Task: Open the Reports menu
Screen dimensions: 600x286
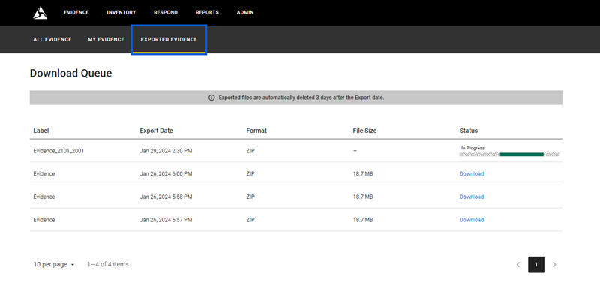Action: point(207,12)
